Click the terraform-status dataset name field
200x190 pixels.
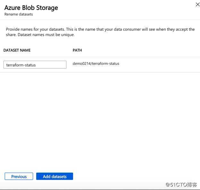35,65
